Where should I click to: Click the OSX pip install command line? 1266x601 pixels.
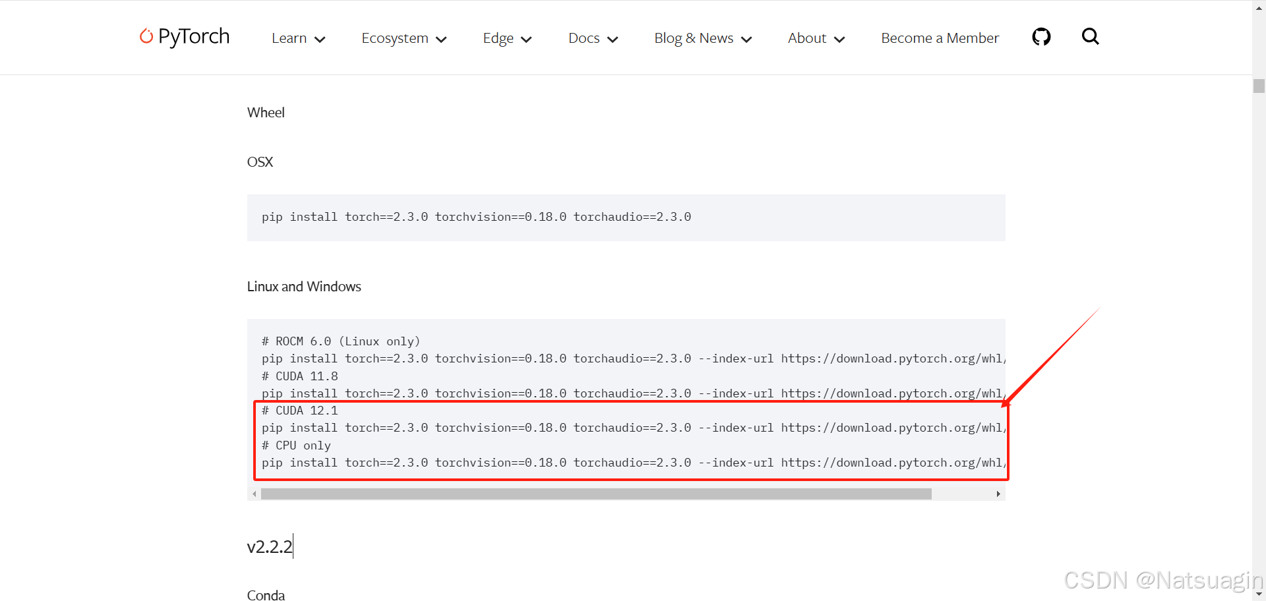[476, 217]
